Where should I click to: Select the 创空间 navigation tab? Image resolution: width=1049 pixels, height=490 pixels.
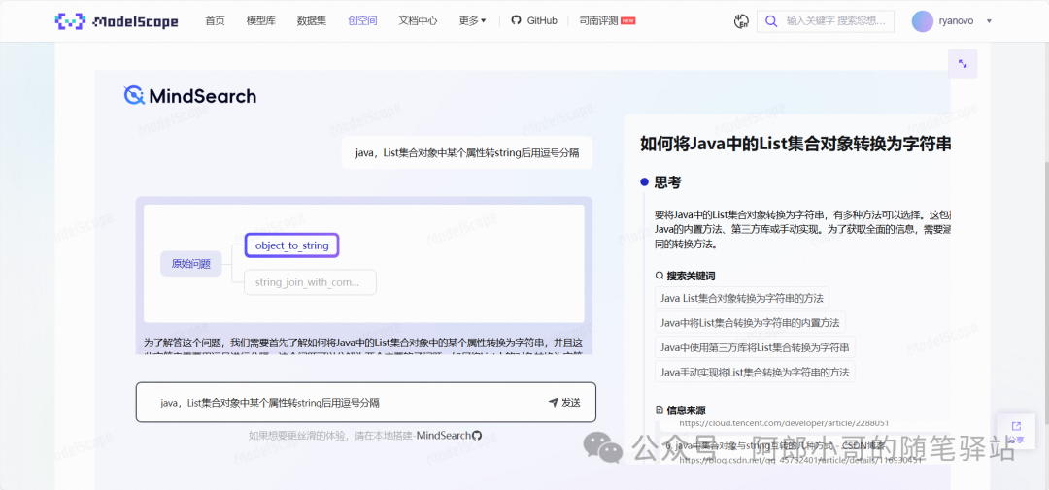tap(362, 20)
